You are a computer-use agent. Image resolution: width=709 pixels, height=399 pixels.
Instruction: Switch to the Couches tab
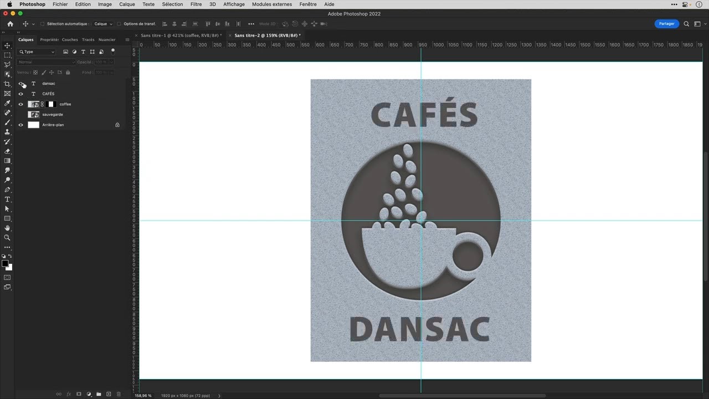(x=70, y=40)
